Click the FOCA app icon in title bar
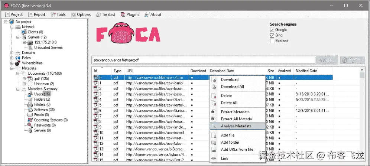The image size is (370, 166). click(6, 6)
